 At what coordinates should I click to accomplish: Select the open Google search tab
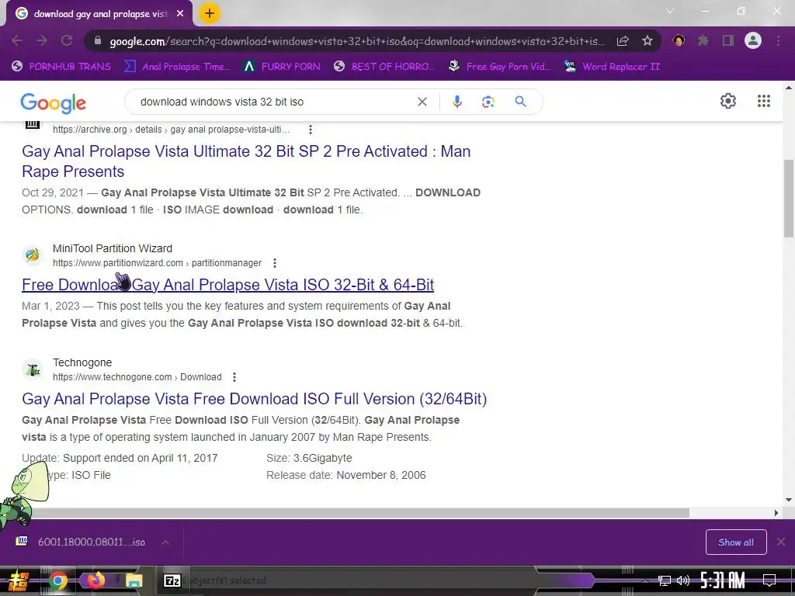point(99,14)
